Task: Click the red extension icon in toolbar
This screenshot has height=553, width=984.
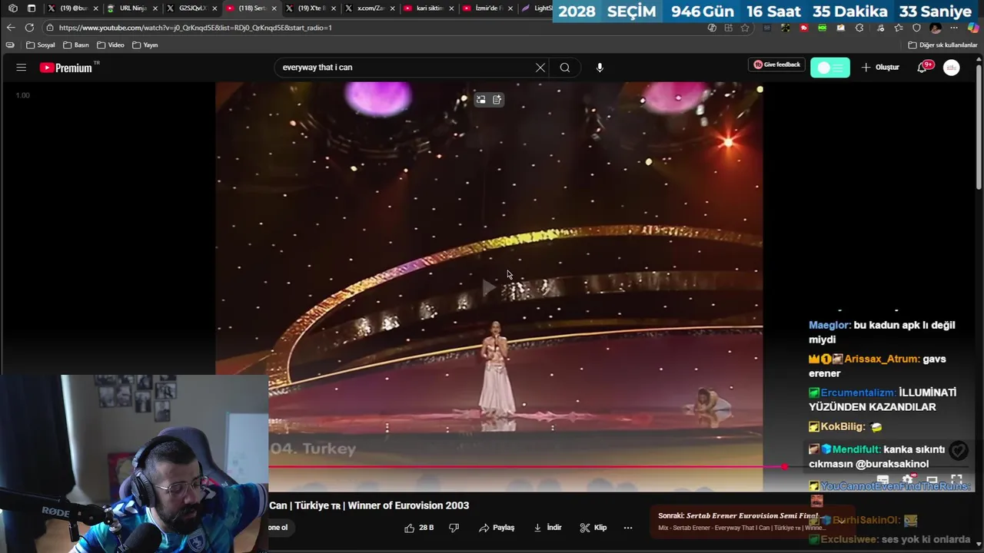Action: tap(804, 28)
